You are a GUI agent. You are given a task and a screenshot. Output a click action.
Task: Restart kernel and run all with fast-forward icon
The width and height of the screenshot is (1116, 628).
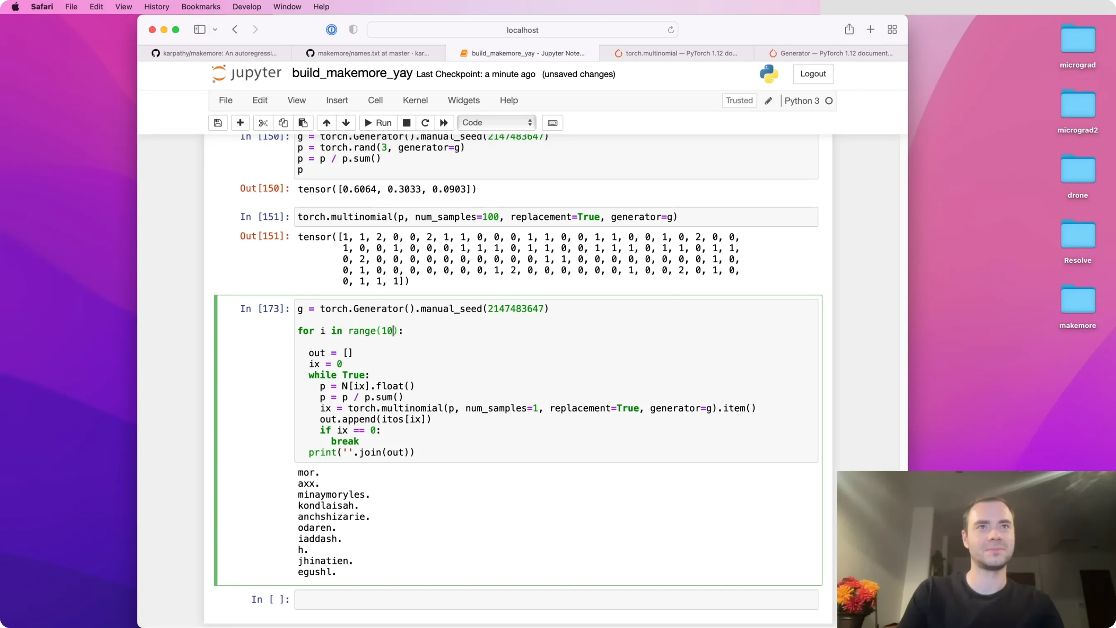tap(444, 123)
